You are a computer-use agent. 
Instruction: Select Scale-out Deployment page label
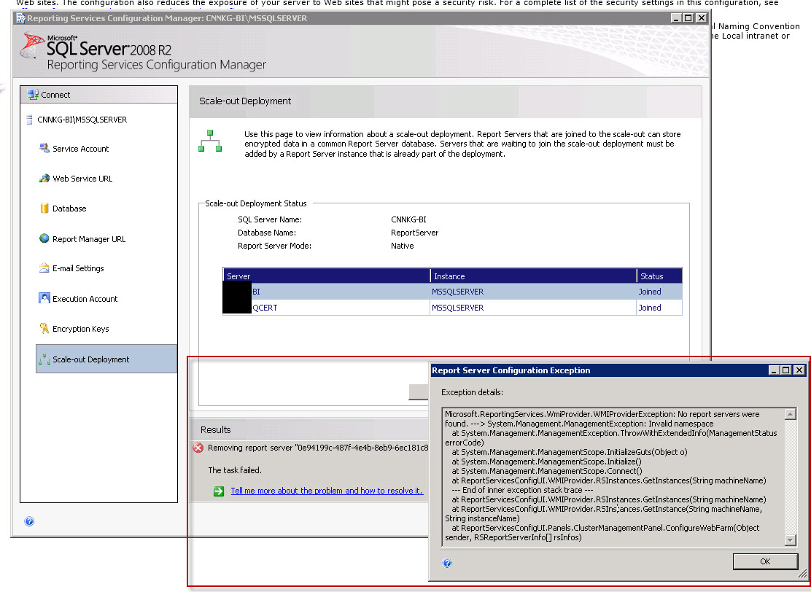click(x=91, y=359)
